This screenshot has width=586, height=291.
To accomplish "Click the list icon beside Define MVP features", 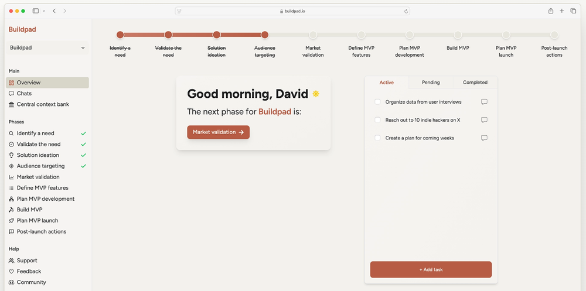I will point(11,188).
